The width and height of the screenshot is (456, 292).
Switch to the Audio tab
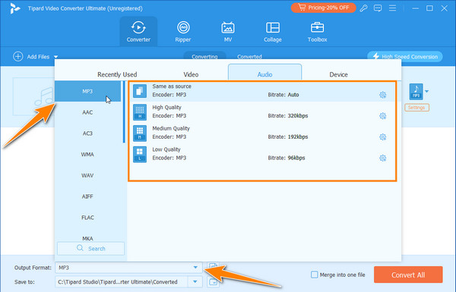(265, 73)
